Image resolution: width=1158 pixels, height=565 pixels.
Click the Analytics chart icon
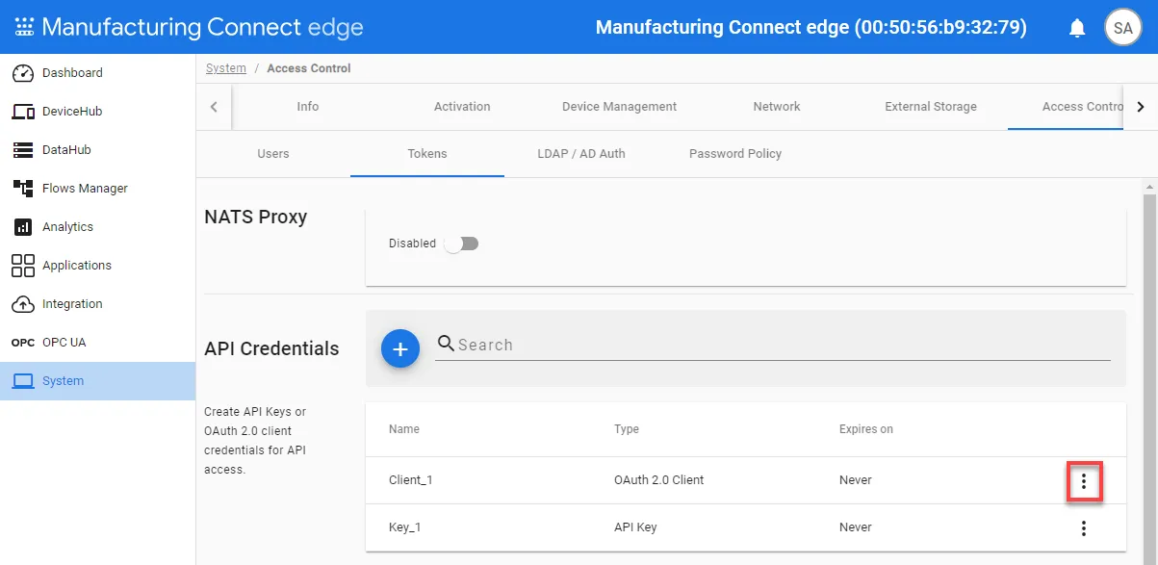tap(23, 227)
